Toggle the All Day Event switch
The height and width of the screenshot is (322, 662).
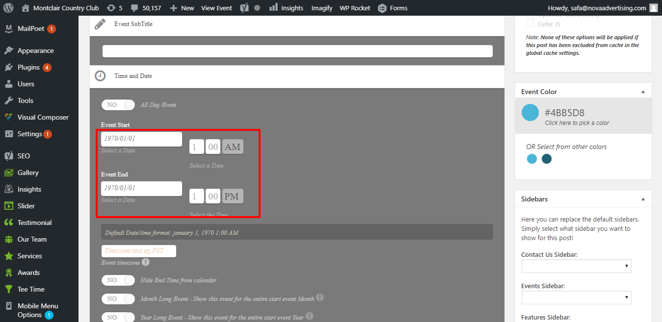coord(118,105)
